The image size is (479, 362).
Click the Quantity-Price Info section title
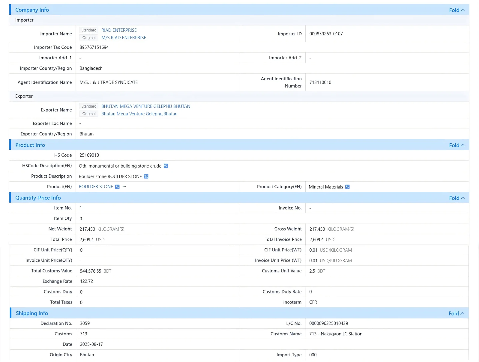pos(38,198)
